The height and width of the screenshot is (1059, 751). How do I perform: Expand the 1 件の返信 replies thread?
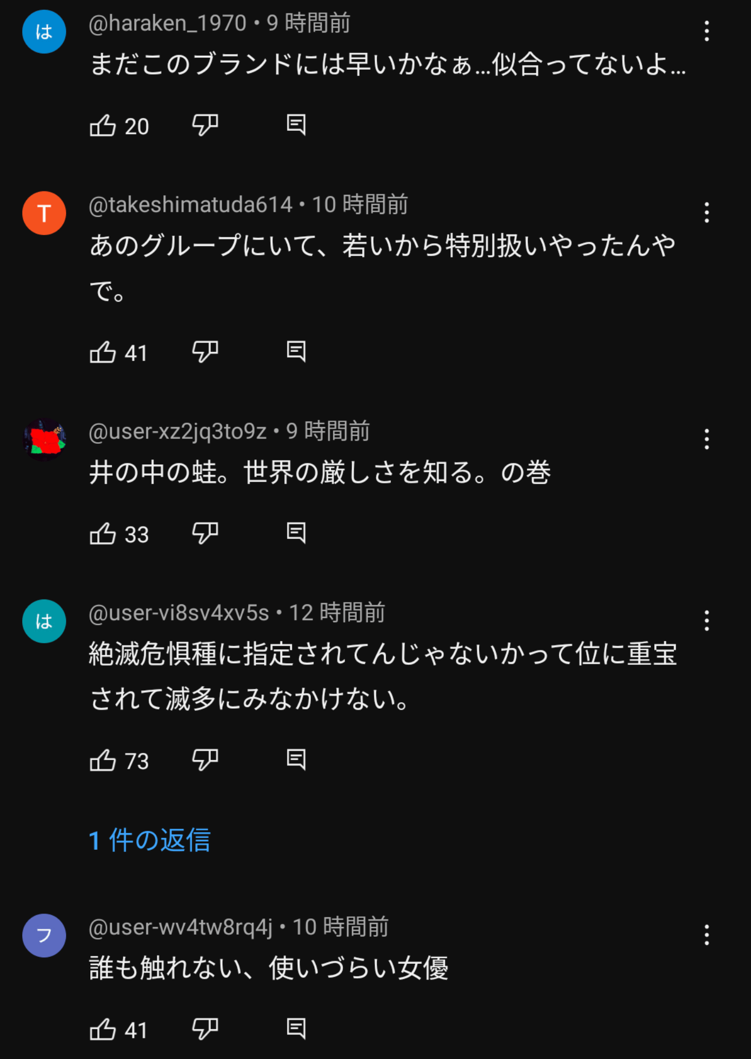point(149,841)
